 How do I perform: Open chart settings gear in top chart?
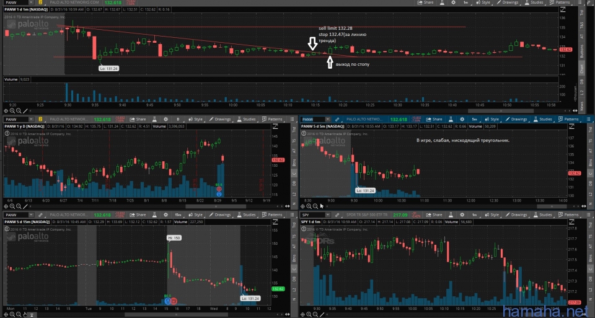(x=454, y=2)
